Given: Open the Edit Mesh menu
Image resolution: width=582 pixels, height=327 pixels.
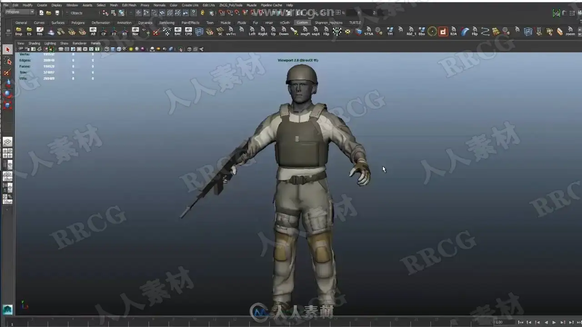Looking at the screenshot, I should [129, 5].
